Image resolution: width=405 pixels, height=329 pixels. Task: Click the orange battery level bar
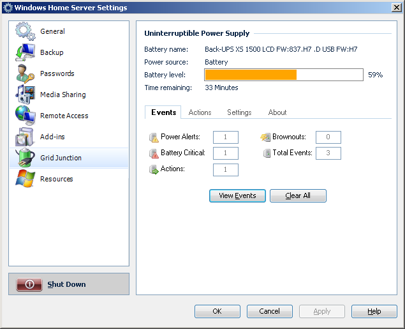(x=251, y=75)
